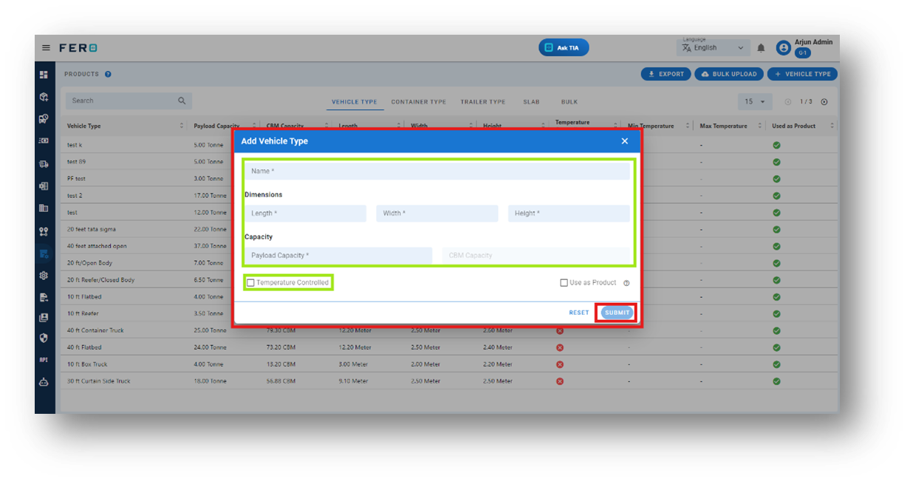Sort by the Vehicle Type column

click(182, 126)
